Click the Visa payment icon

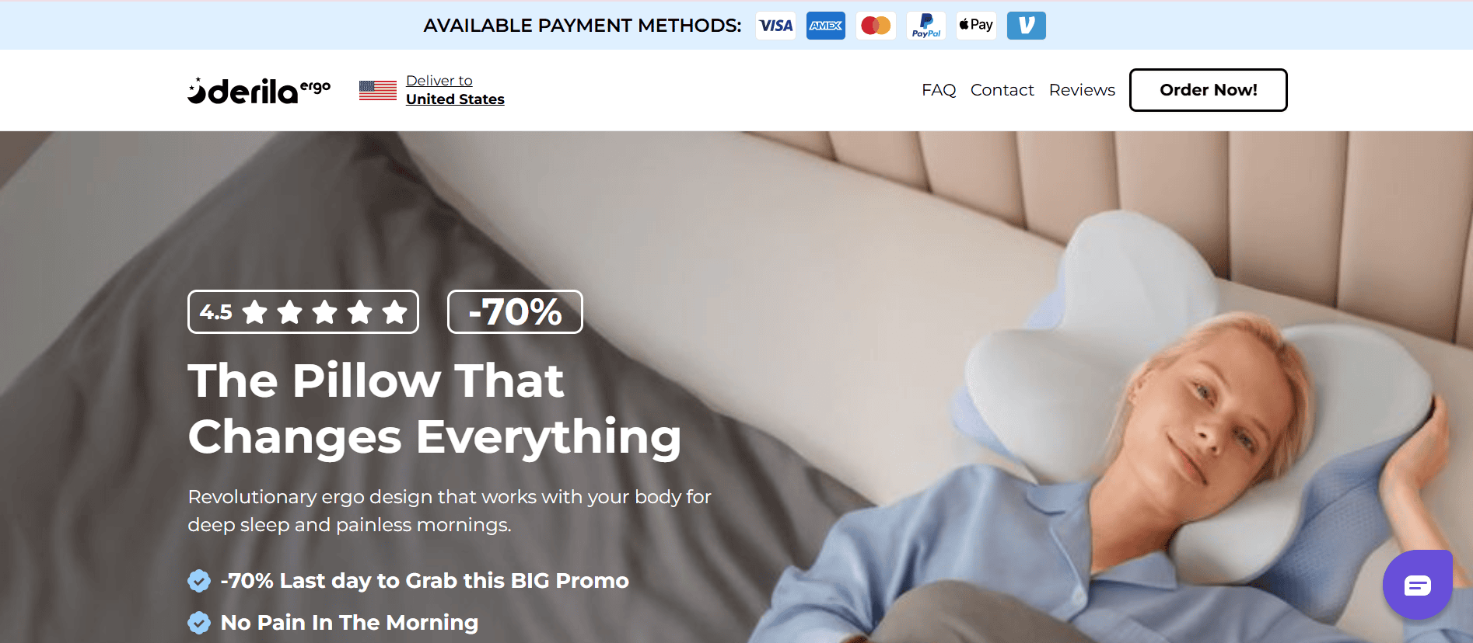775,26
